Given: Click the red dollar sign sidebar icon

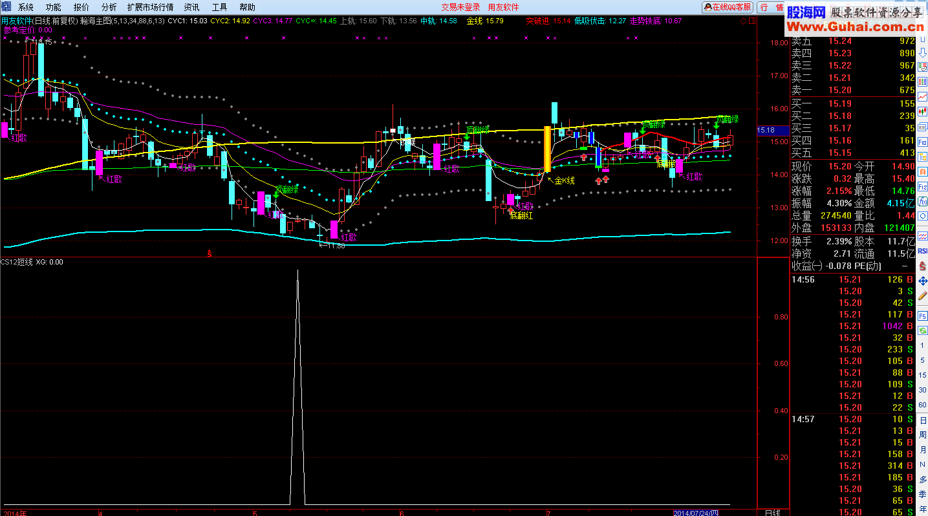Looking at the screenshot, I should pyautogui.click(x=923, y=266).
